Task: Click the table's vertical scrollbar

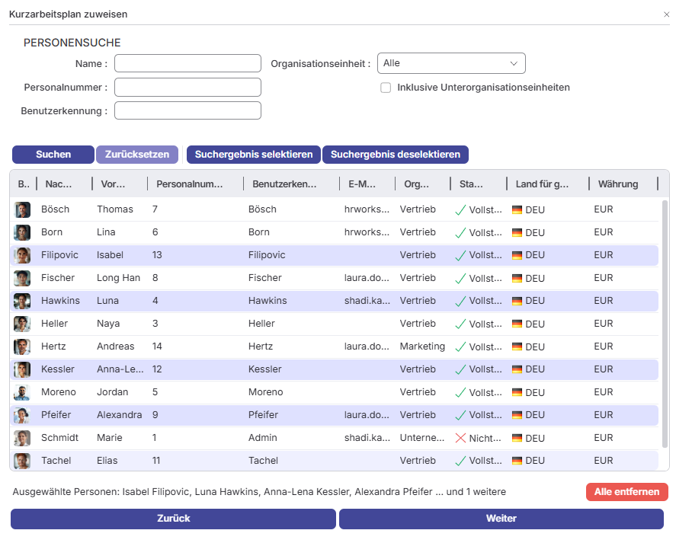Action: 665,305
